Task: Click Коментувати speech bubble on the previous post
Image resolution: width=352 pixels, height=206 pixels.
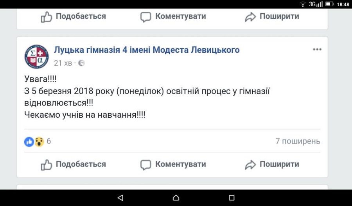Action: point(146,17)
